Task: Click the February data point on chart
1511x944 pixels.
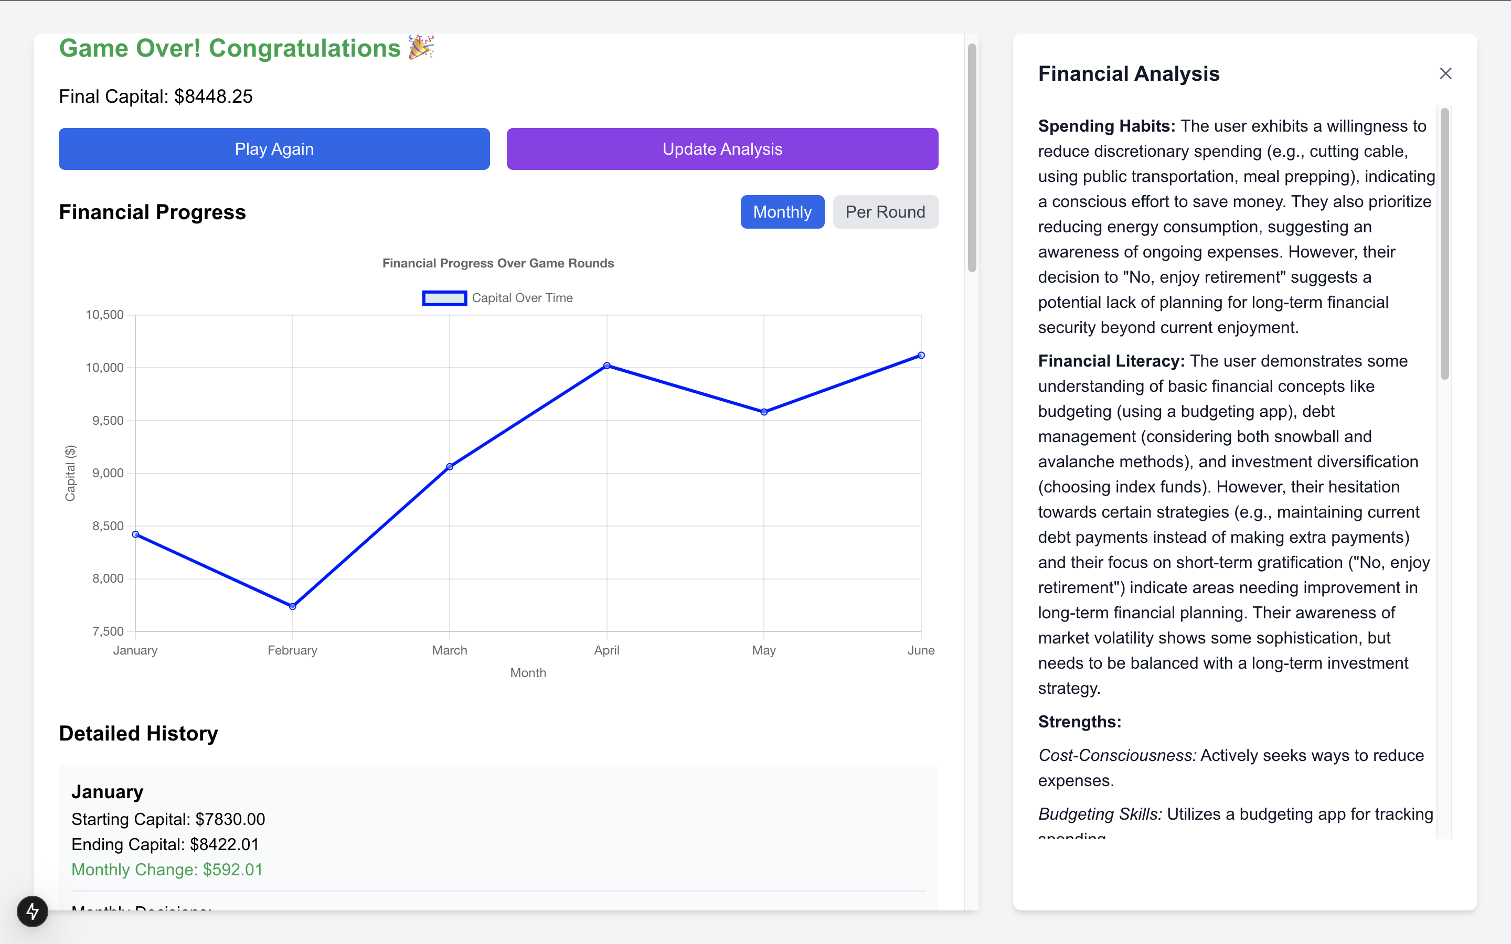Action: click(293, 606)
